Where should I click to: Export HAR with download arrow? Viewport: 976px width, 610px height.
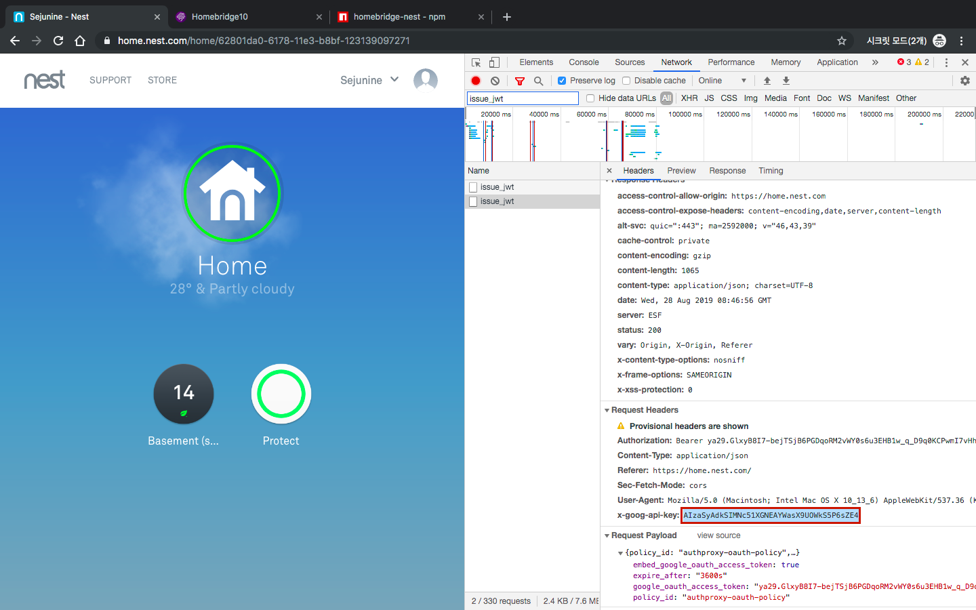(x=786, y=81)
